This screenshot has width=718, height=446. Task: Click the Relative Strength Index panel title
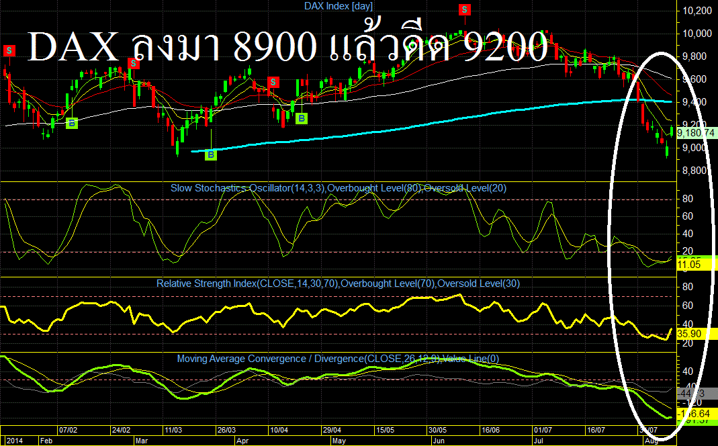[339, 283]
